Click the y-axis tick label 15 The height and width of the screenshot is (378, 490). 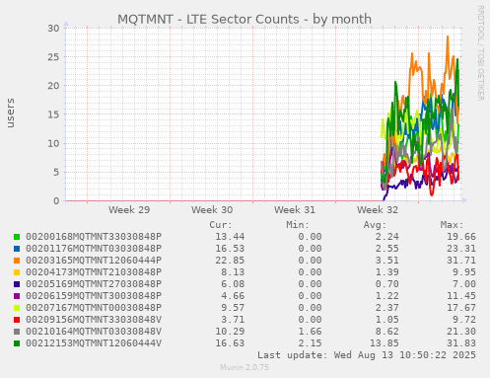coord(53,114)
